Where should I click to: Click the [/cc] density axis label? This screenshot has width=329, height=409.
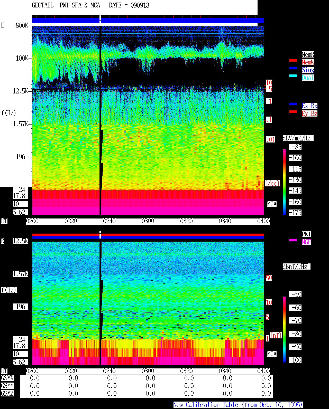[272, 183]
